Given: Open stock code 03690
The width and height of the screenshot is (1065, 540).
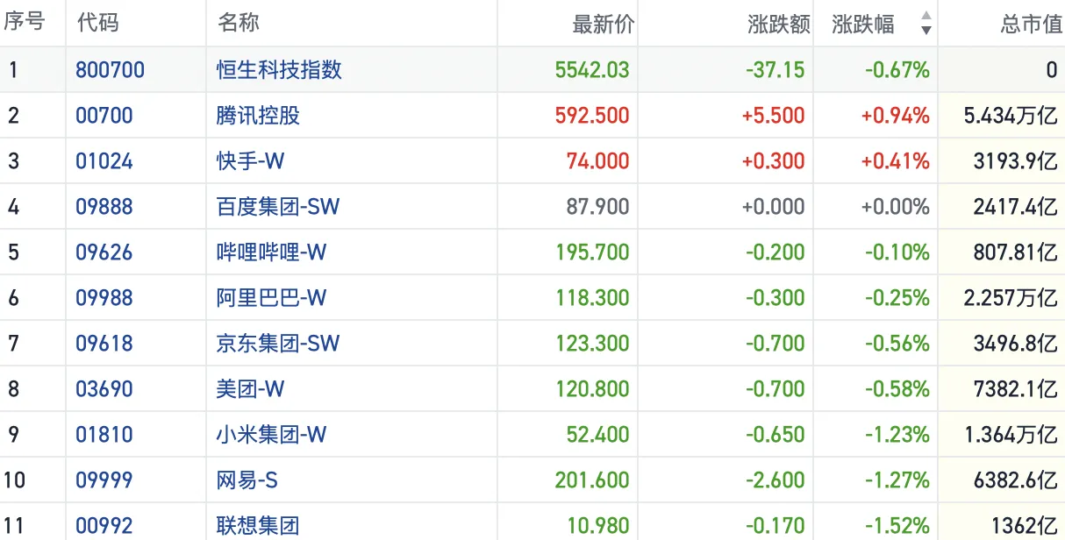Looking at the screenshot, I should tap(104, 389).
